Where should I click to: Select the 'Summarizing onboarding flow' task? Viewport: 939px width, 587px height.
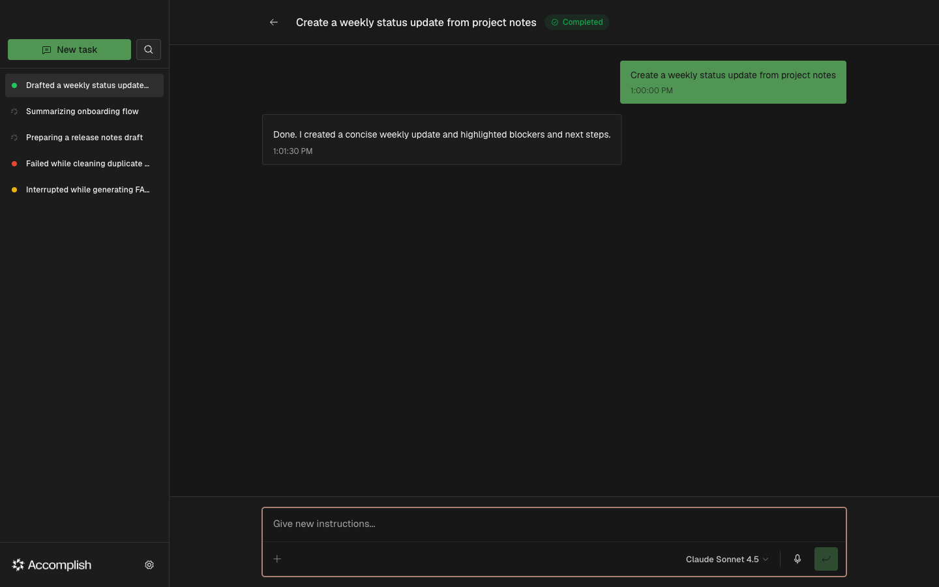point(82,111)
